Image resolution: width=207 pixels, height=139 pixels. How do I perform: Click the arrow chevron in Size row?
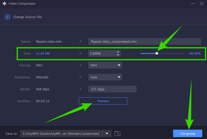pos(80,53)
